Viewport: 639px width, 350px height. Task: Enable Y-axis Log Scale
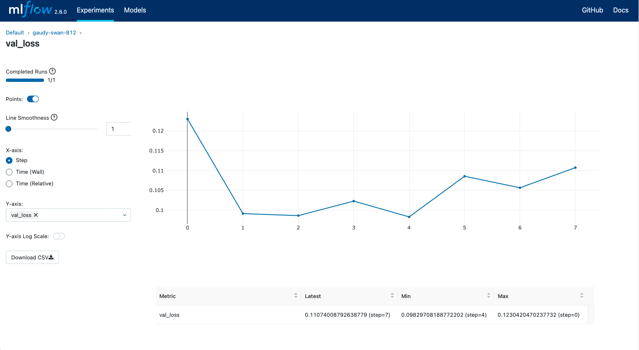click(x=59, y=236)
